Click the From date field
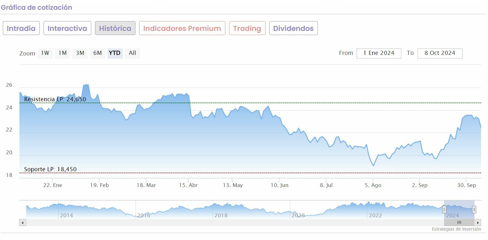The height and width of the screenshot is (240, 488). click(x=379, y=53)
